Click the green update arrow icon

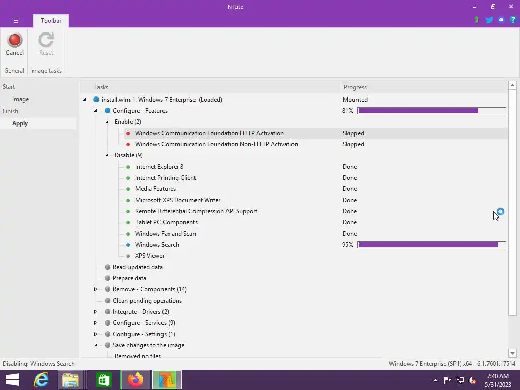pos(476,20)
